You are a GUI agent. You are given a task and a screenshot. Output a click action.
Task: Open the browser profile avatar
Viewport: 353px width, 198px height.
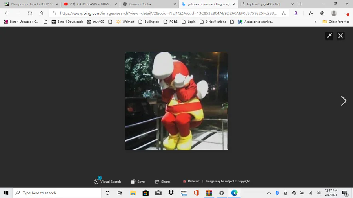(334, 13)
